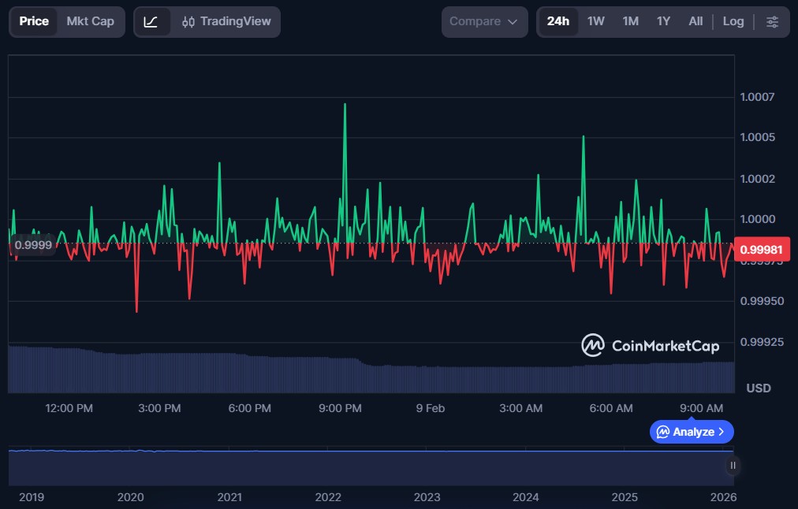
Task: Open Analyze button chevron
Action: [722, 432]
